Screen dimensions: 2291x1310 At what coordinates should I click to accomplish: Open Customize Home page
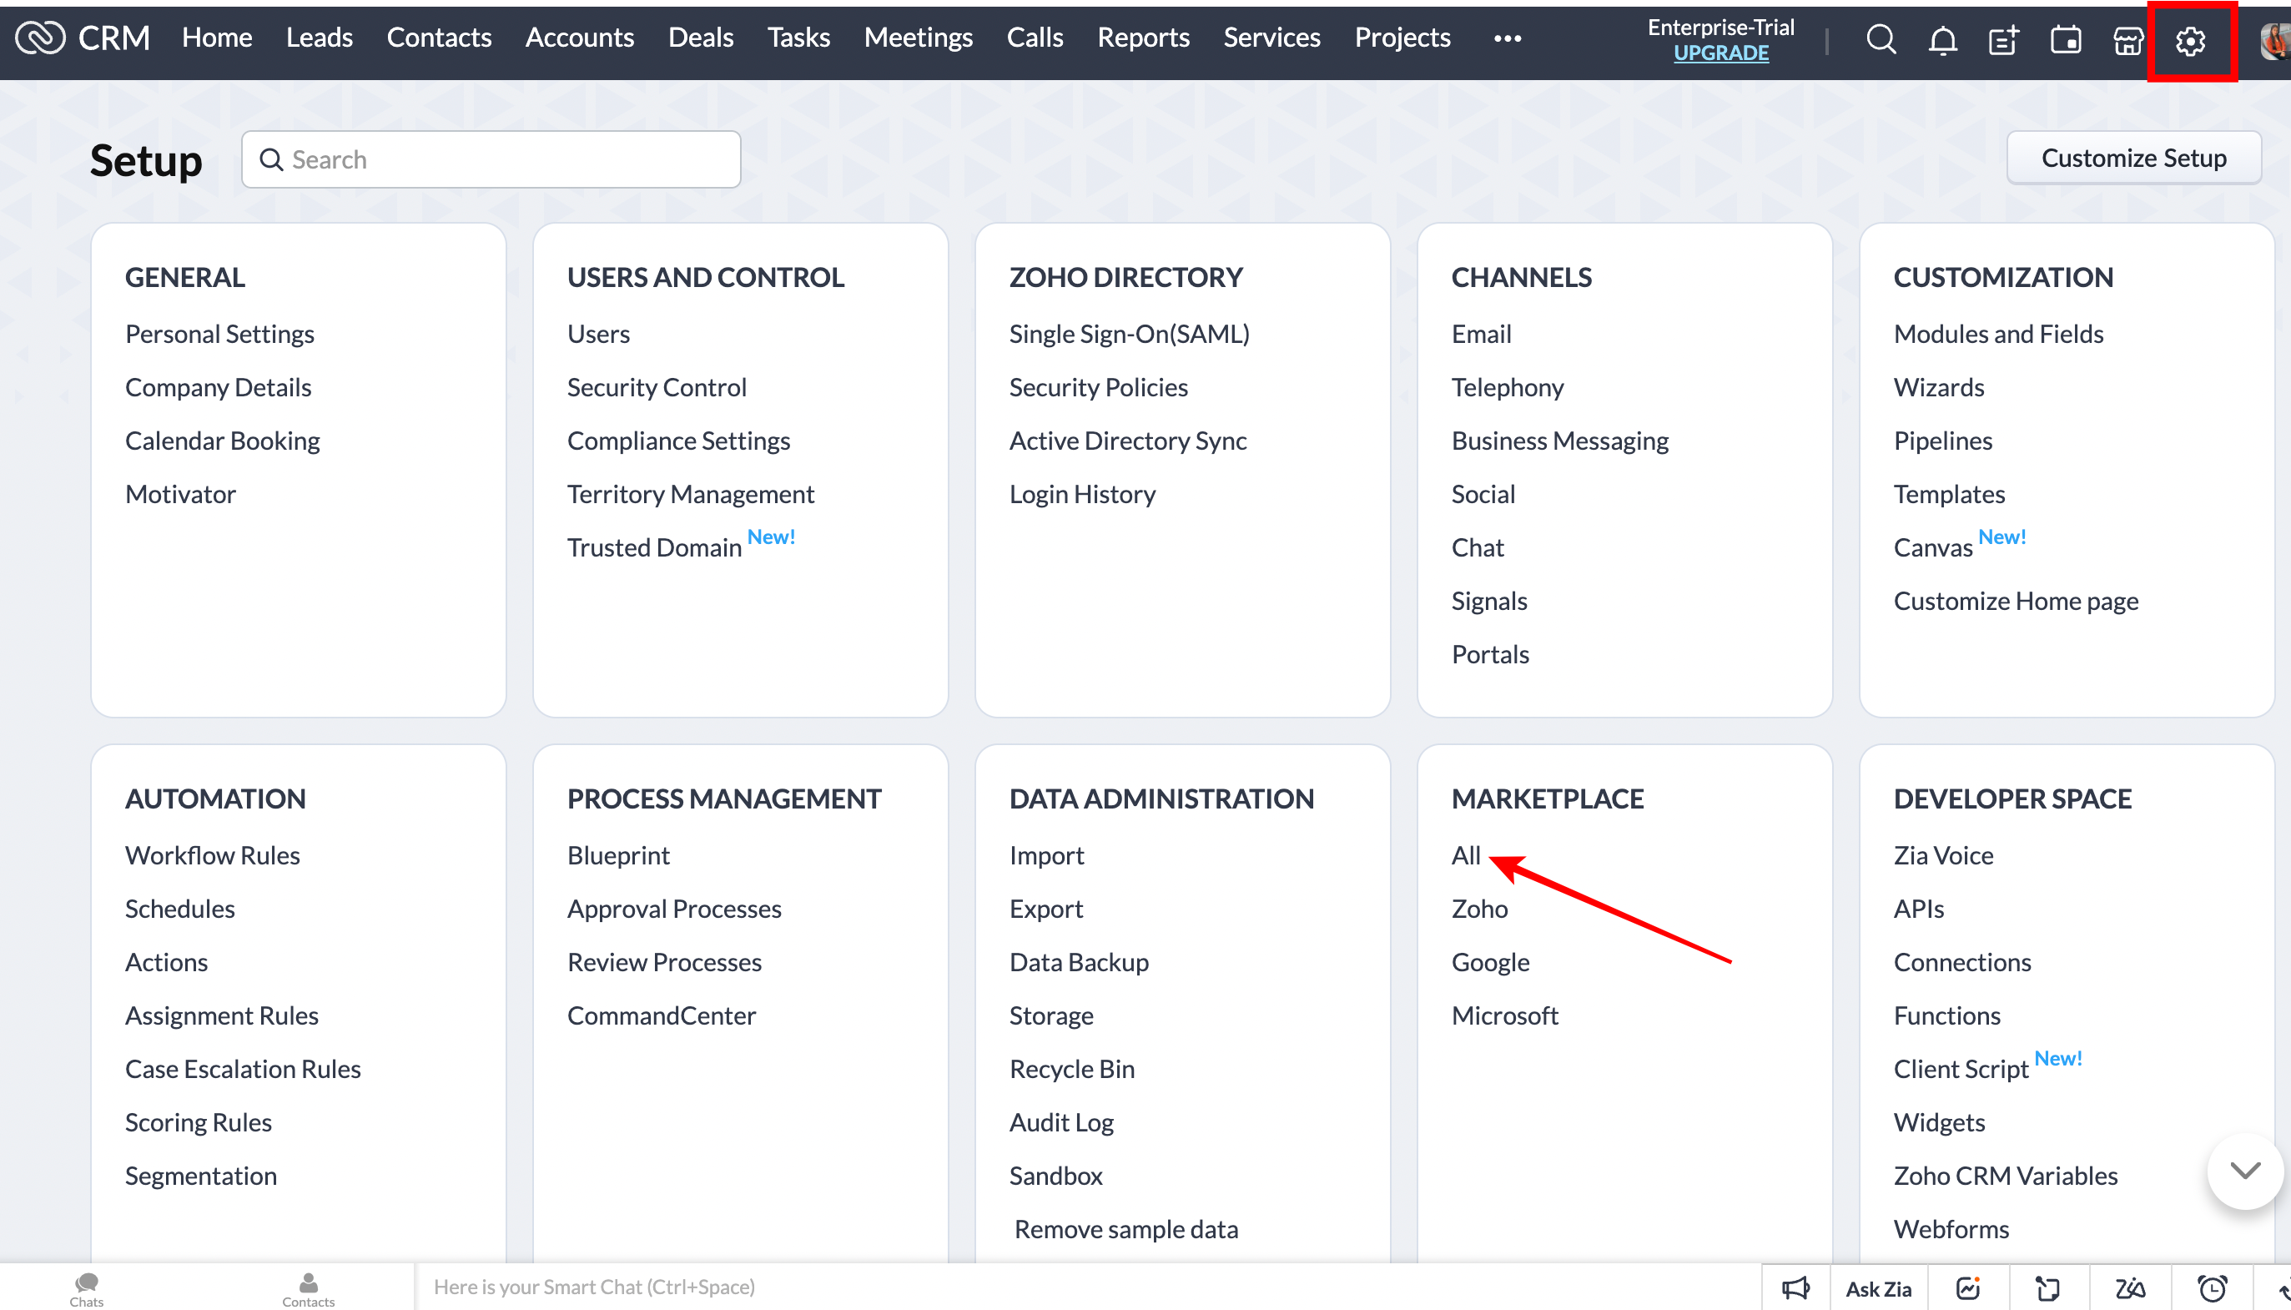point(2016,600)
